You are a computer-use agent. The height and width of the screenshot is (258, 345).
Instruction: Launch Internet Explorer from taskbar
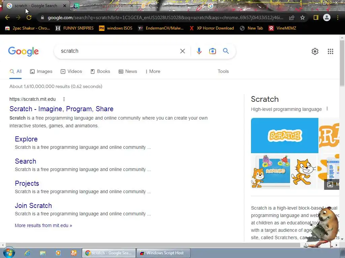click(x=27, y=253)
